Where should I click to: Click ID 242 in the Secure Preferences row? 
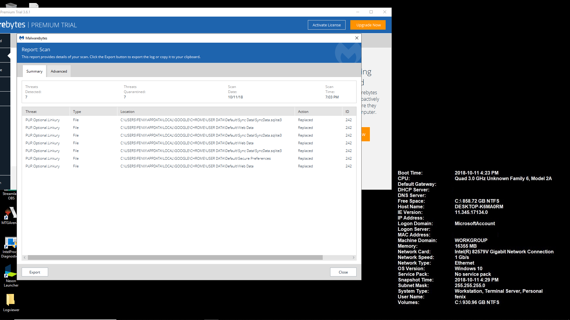pyautogui.click(x=349, y=159)
